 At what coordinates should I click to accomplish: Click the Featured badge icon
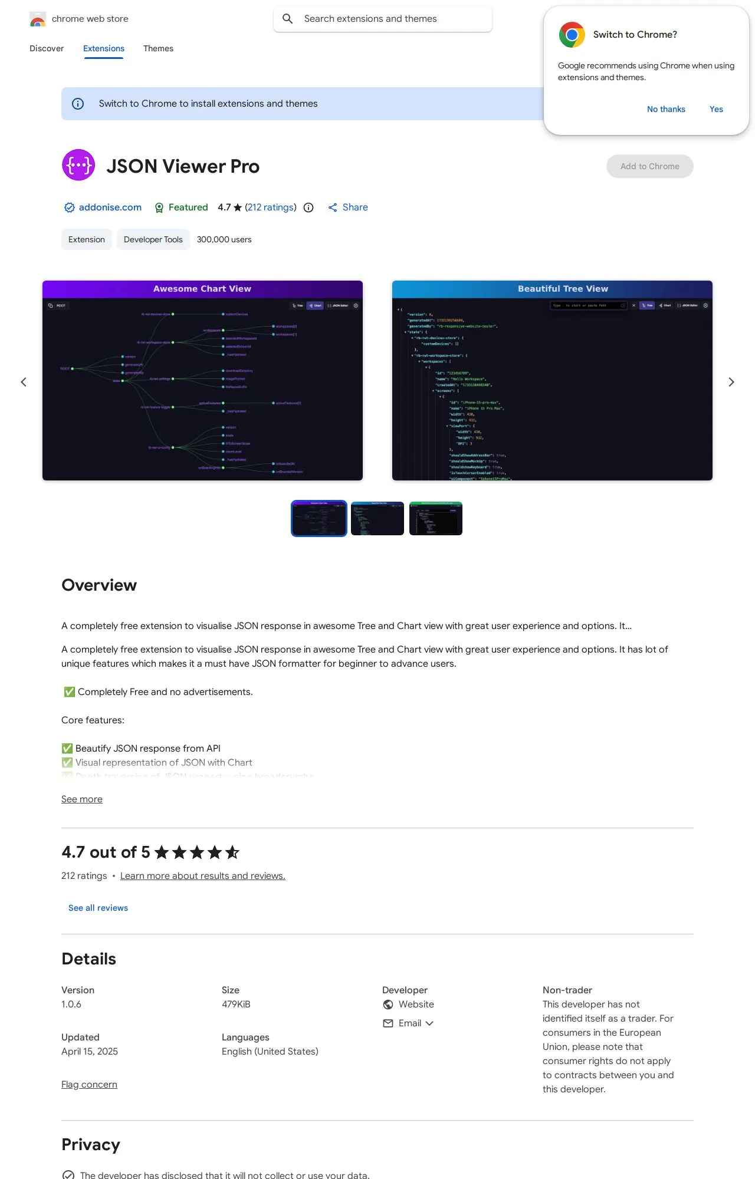[159, 208]
